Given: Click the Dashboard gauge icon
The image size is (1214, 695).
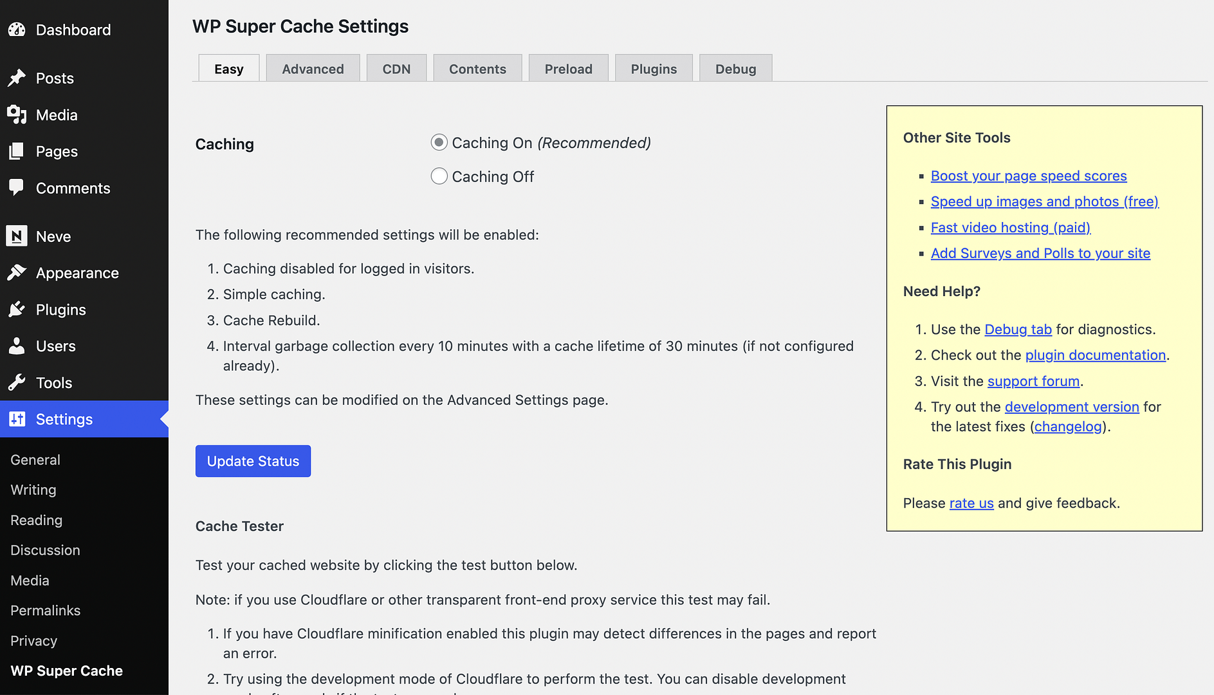Looking at the screenshot, I should (x=17, y=30).
